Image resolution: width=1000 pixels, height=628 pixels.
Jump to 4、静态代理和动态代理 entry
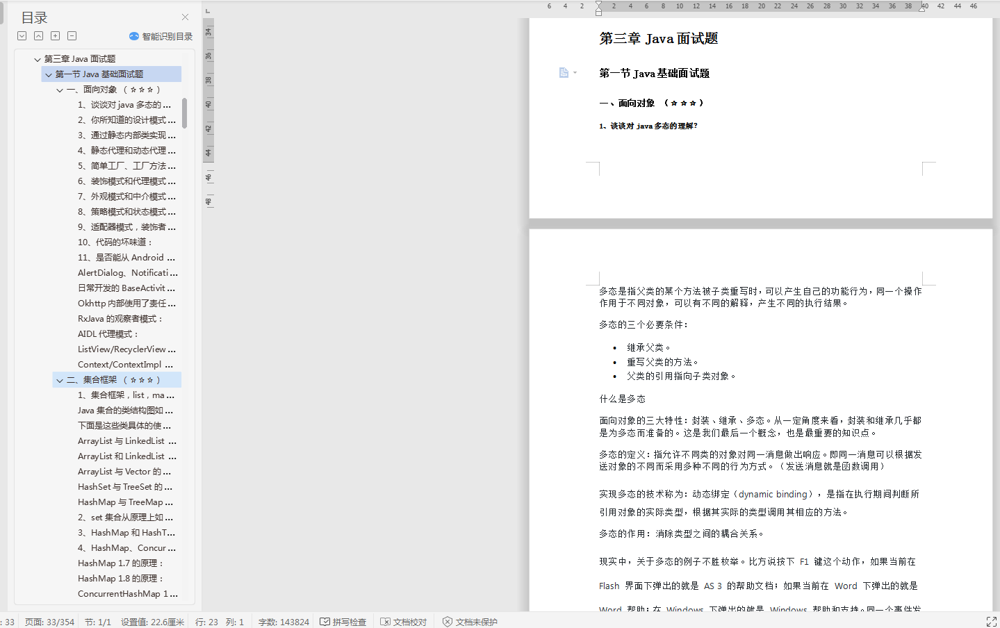(x=126, y=151)
